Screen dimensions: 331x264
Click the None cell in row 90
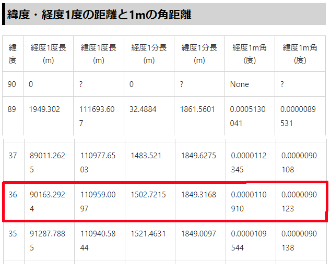tap(240, 84)
